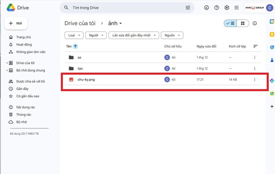The image size is (275, 174).
Task: Switch to grid layout view
Action: coord(243,24)
